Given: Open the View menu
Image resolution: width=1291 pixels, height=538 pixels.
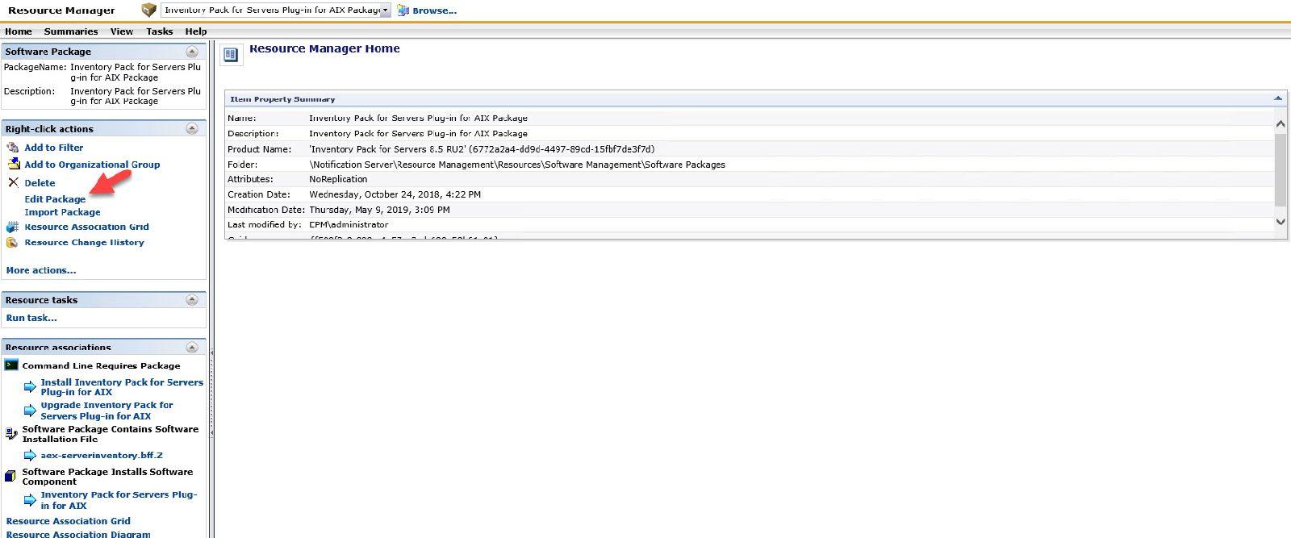Looking at the screenshot, I should tap(122, 31).
